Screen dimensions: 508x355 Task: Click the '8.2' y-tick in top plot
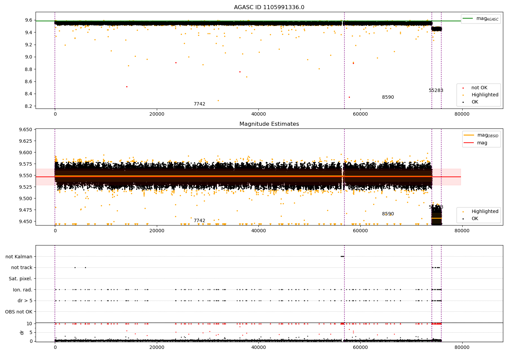coord(28,106)
